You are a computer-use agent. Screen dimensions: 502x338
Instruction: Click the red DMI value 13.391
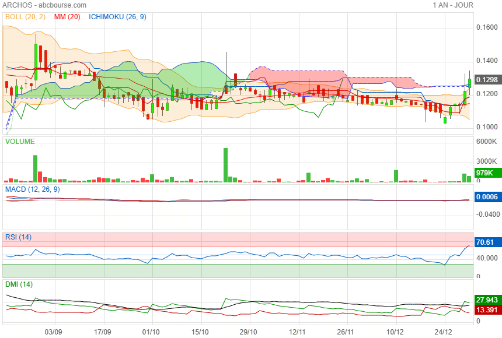487,310
